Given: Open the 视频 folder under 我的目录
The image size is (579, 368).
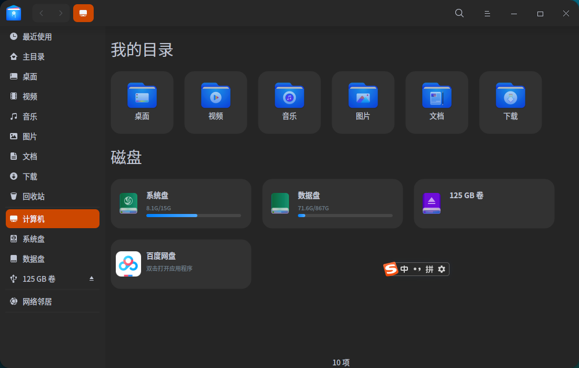Looking at the screenshot, I should pos(215,101).
